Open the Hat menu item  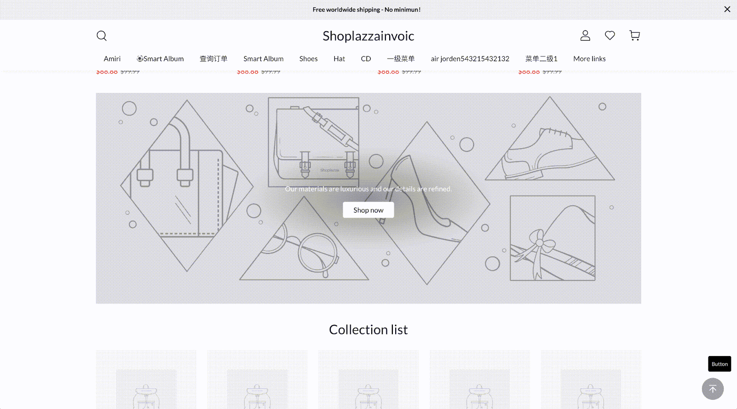339,59
